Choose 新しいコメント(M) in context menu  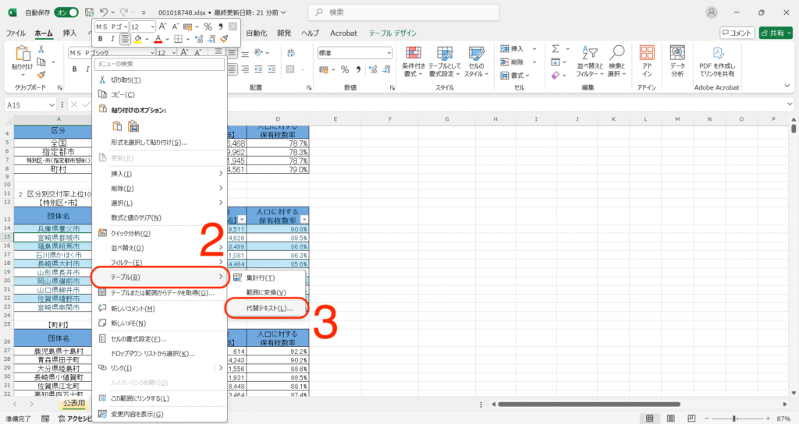tap(160, 309)
